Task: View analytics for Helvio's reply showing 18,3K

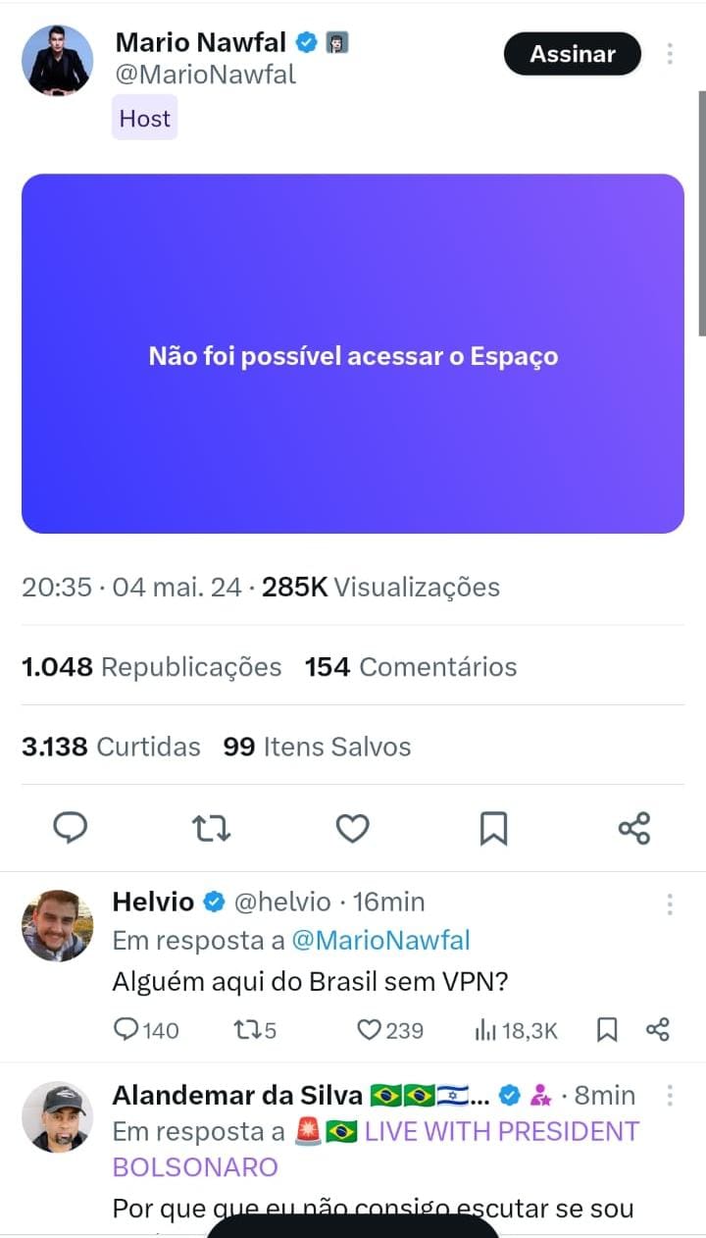Action: tap(516, 1030)
